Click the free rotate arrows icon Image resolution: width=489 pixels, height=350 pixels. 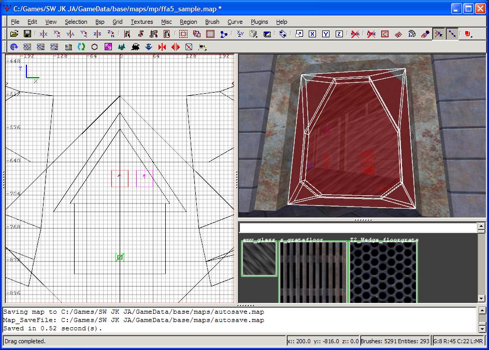[x=283, y=34]
